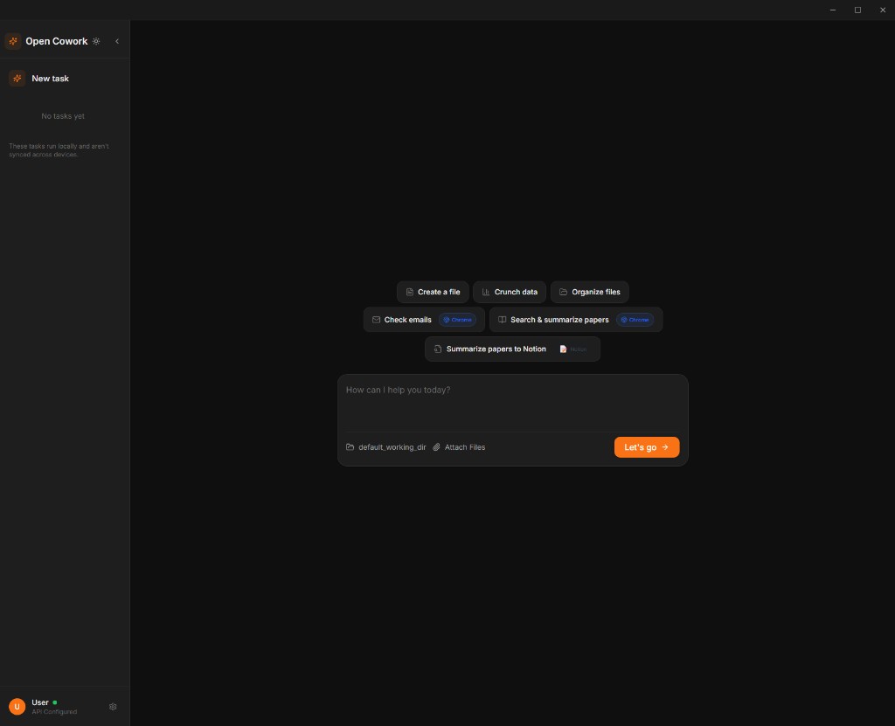Screen dimensions: 895x726
Task: Click the folder icon beside default_working_dir
Action: point(348,446)
